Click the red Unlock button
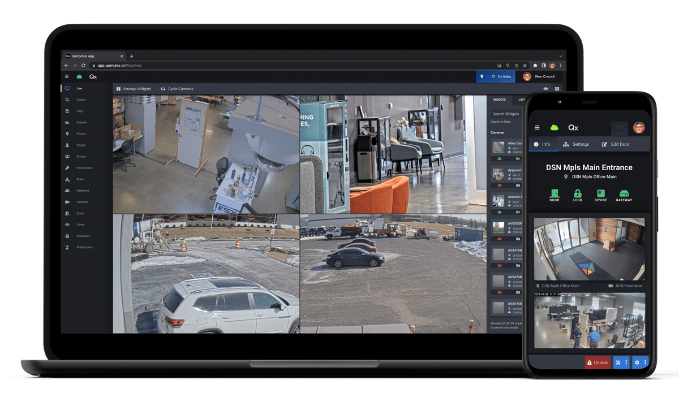Screen dimensions: 679x397 click(598, 363)
